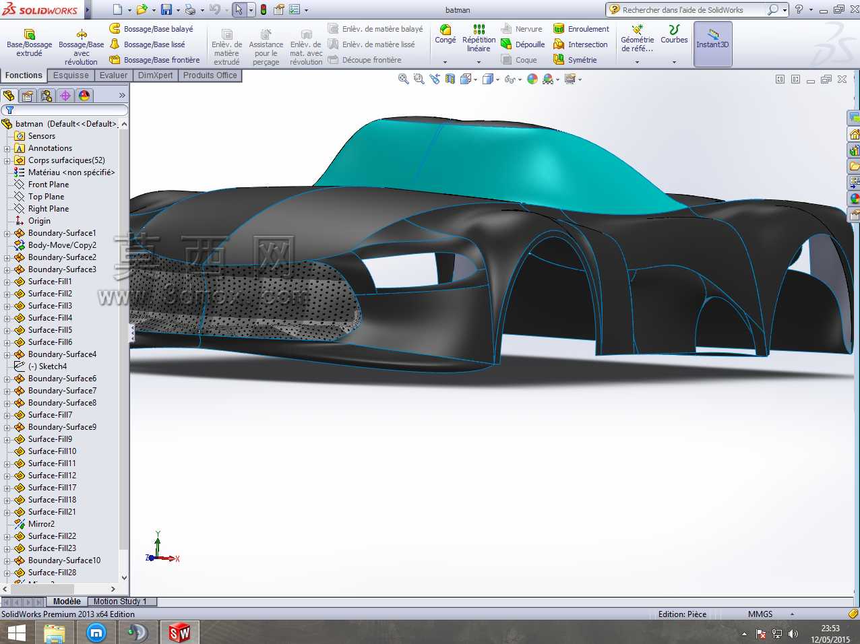Open the Options icon in quick toolbar
This screenshot has height=644, width=860.
coord(295,9)
